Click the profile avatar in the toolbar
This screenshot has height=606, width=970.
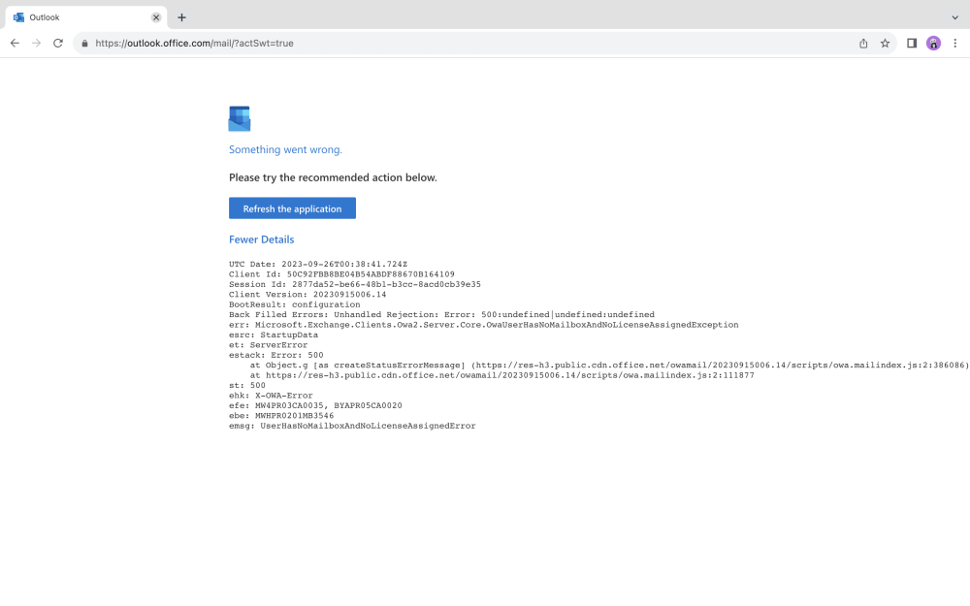[x=933, y=44]
